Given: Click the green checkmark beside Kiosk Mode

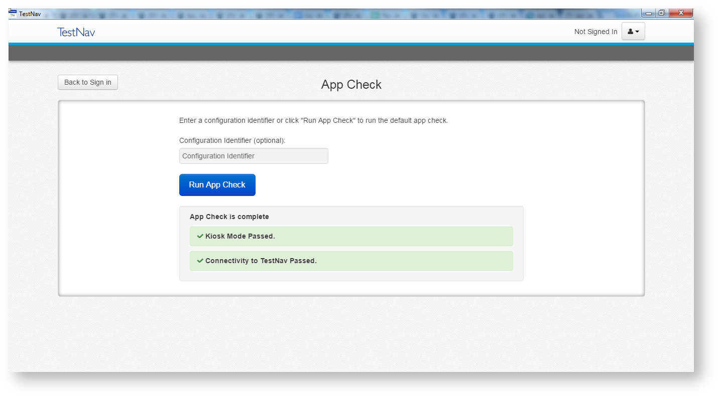Looking at the screenshot, I should click(200, 236).
